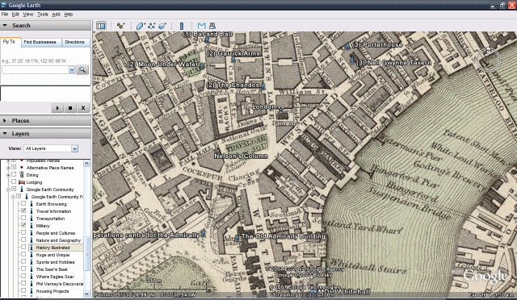Click the Layers list scroll-down arrow
The height and width of the screenshot is (300, 517).
pos(86,294)
